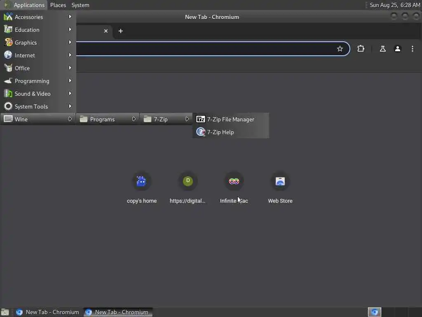Open the Chrome Labs flask icon
The height and width of the screenshot is (317, 422).
[383, 49]
